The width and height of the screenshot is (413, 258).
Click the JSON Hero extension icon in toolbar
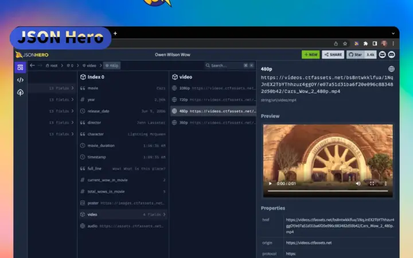point(356,44)
